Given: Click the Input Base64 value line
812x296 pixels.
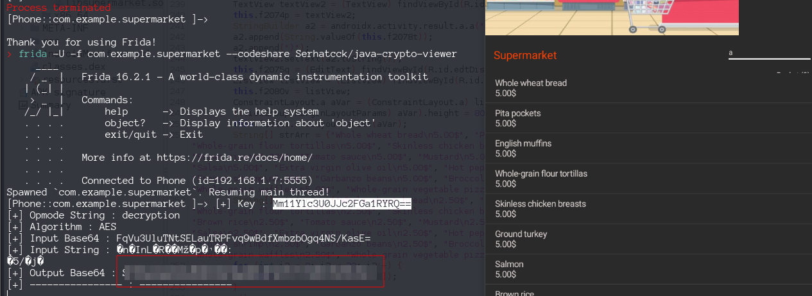Looking at the screenshot, I should pyautogui.click(x=189, y=238).
